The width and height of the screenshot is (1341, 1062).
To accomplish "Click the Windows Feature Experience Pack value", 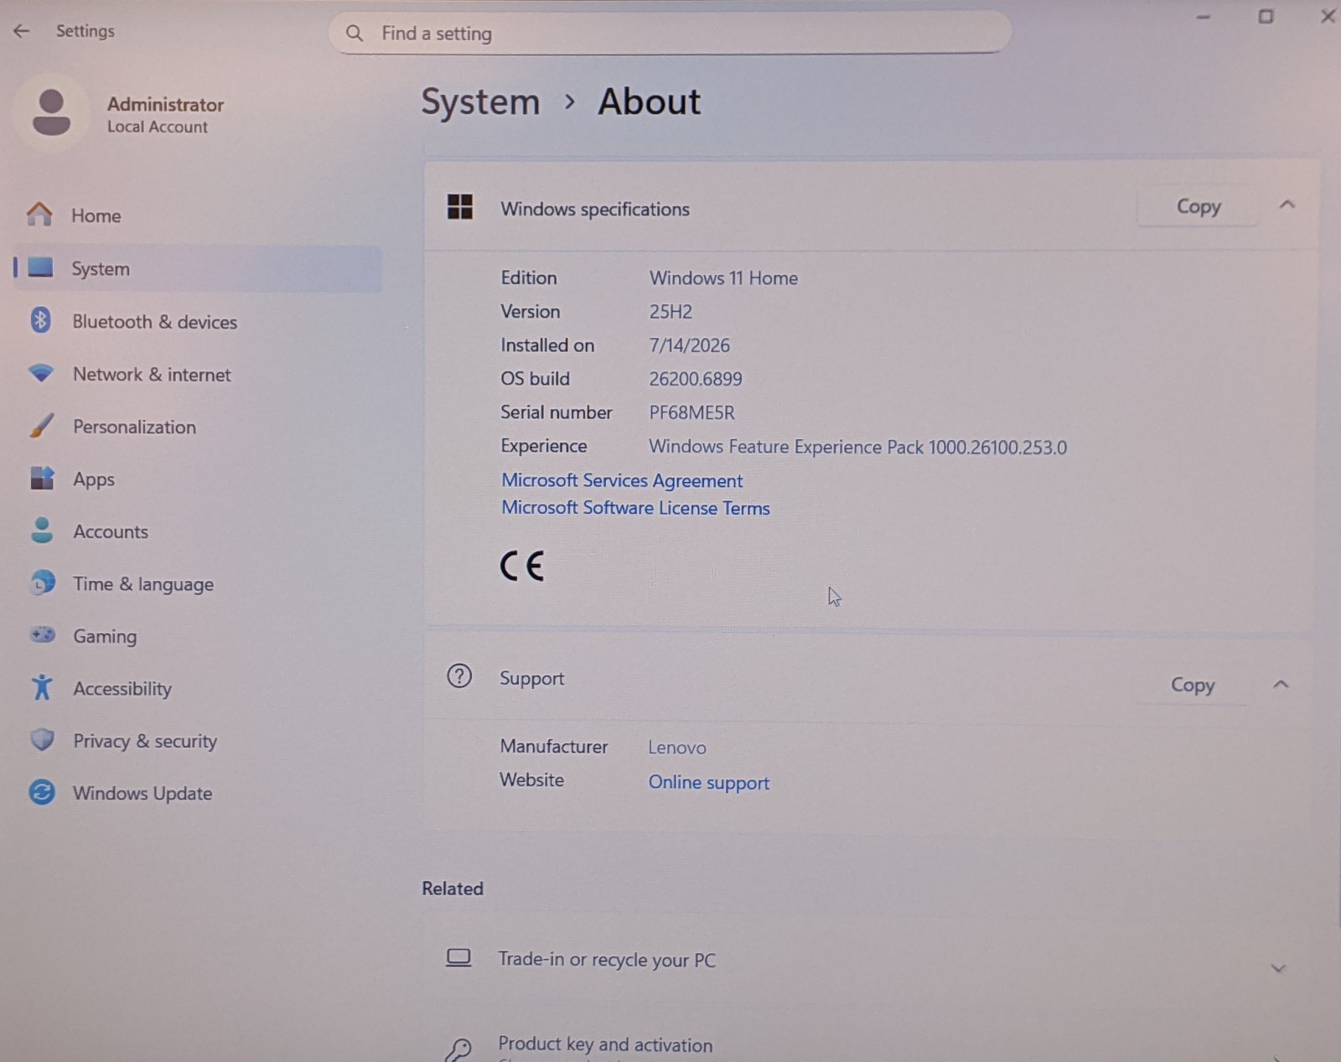I will 857,447.
